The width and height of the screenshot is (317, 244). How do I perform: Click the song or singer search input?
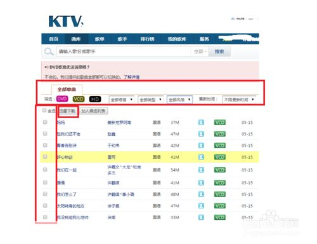(124, 51)
